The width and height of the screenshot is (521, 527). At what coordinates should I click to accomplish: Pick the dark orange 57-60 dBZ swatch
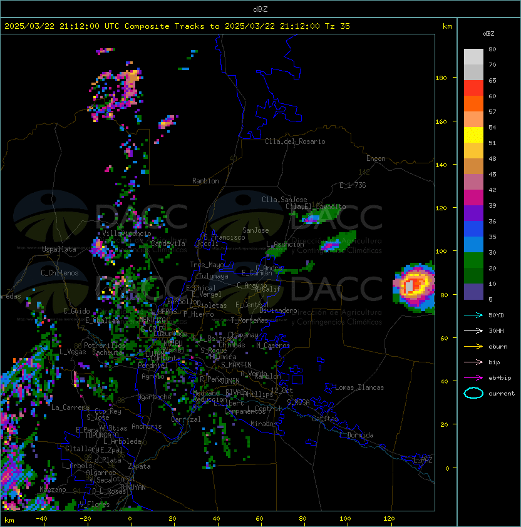pos(473,104)
